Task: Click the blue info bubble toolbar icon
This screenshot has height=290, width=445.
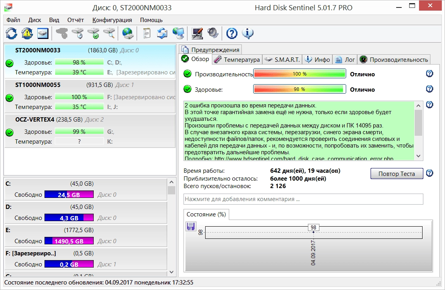Action: [248, 33]
